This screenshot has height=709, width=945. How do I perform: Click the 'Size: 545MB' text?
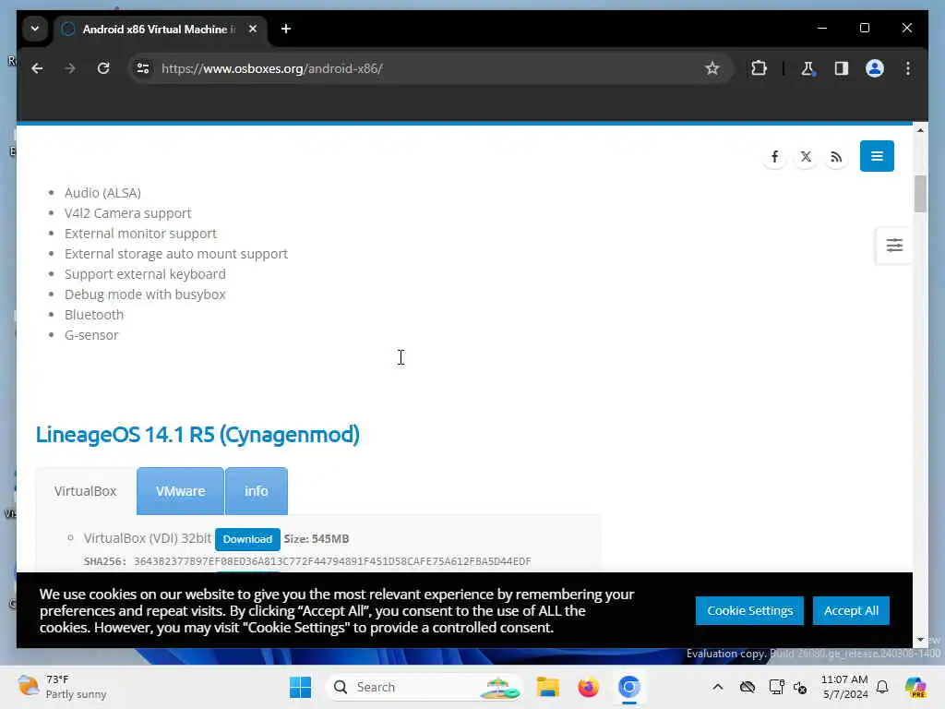click(317, 539)
